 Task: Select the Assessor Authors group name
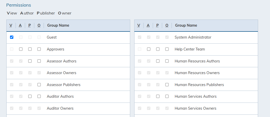pos(62,61)
